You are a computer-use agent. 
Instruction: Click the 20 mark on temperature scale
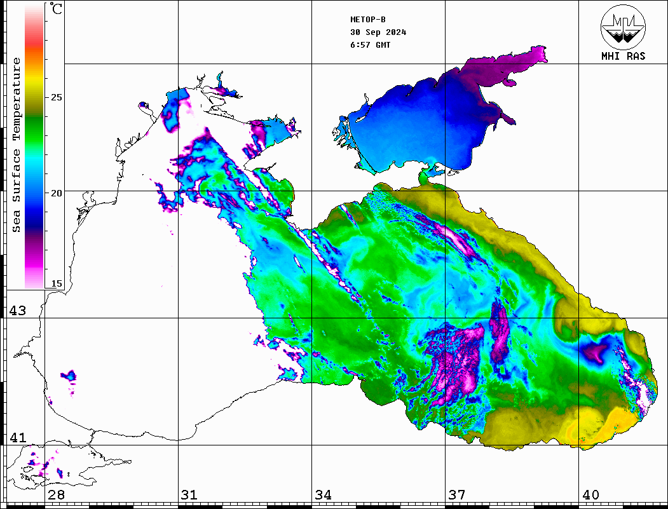tap(56, 193)
